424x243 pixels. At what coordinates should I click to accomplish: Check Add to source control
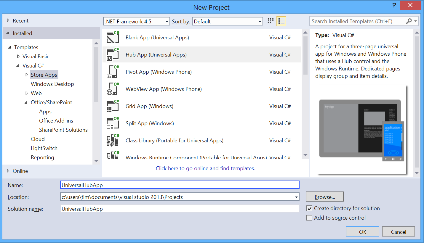coord(309,218)
